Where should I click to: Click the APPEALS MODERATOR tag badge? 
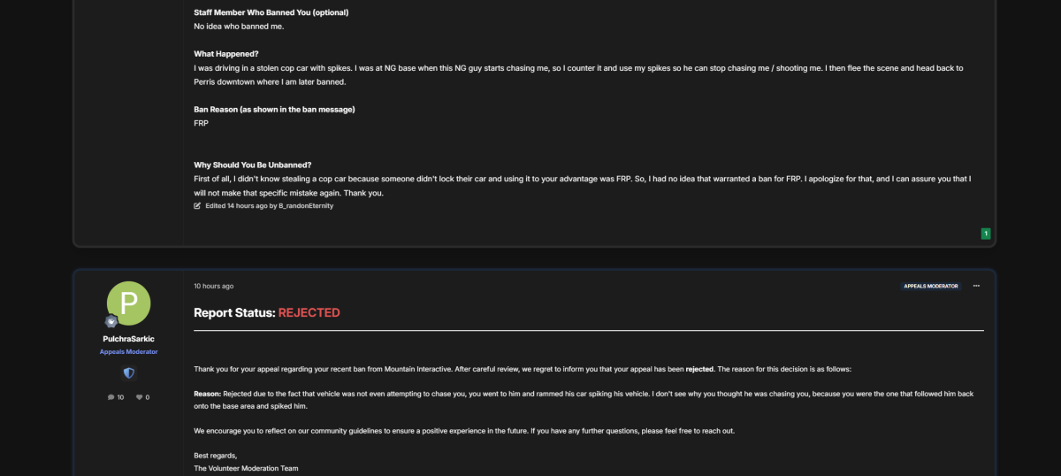(931, 286)
